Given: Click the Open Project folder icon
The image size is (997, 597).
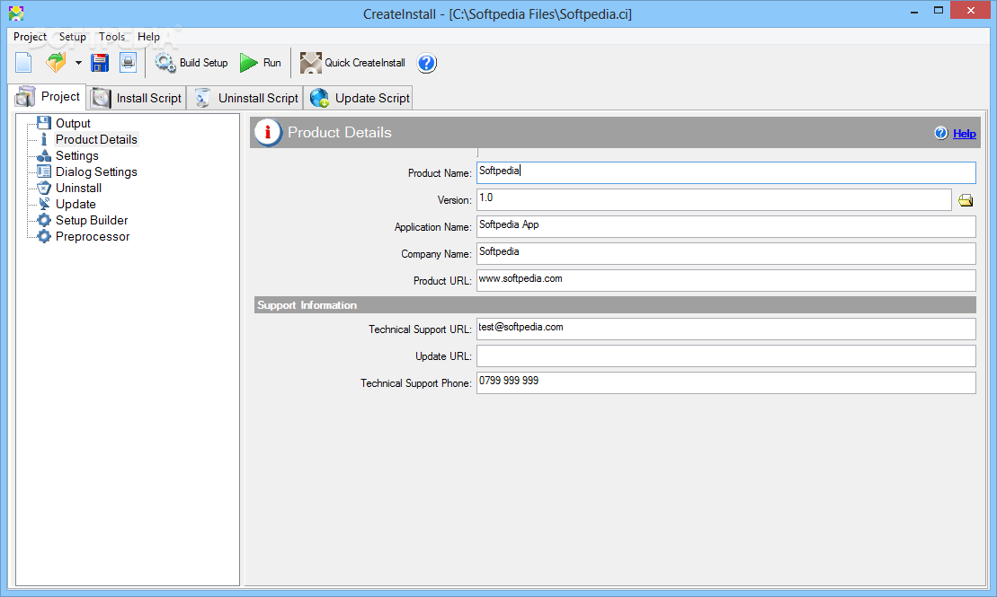Looking at the screenshot, I should [x=56, y=63].
